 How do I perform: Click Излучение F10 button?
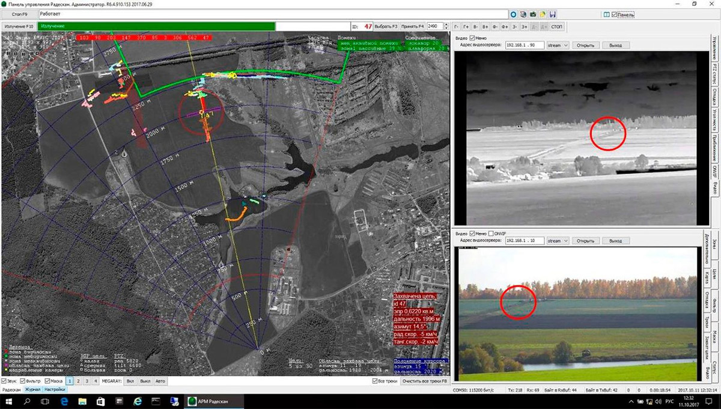19,26
